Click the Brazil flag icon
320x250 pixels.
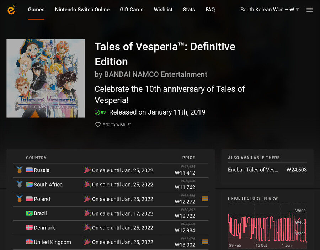tap(30, 213)
